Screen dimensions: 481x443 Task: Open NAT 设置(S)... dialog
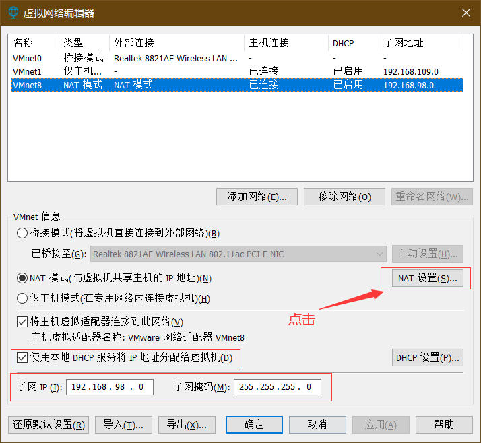point(427,278)
